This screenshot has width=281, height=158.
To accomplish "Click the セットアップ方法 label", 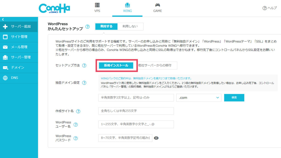I will point(68,65).
